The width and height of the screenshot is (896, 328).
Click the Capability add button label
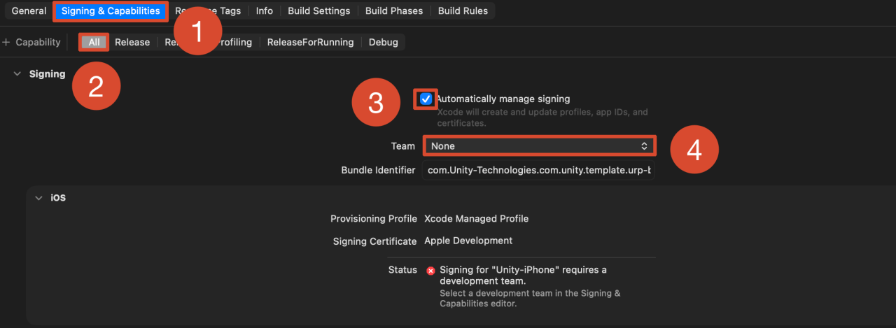[x=38, y=42]
